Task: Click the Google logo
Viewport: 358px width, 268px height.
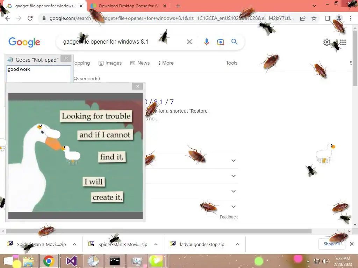Action: coord(24,42)
